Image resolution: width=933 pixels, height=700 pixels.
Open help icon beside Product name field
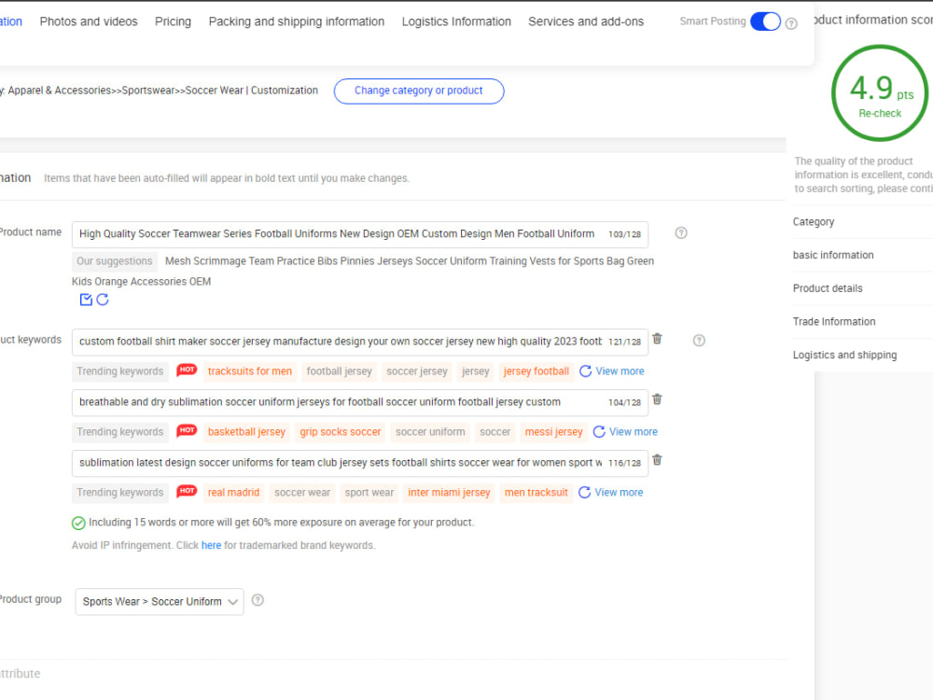click(x=681, y=232)
